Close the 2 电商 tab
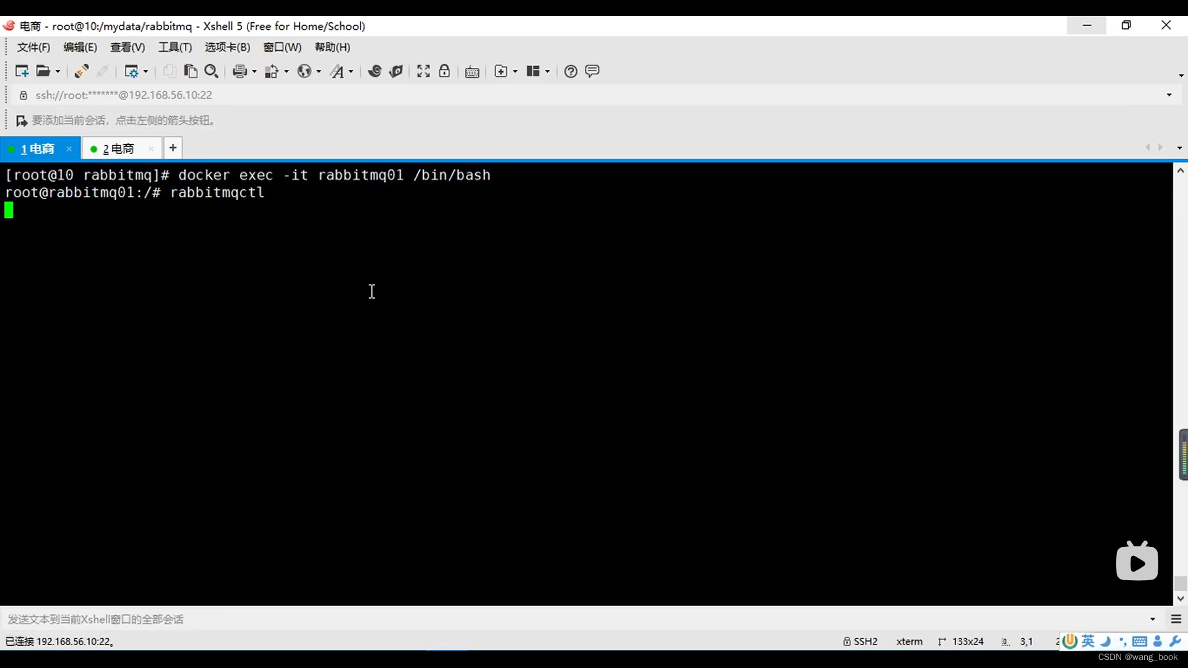Image resolution: width=1188 pixels, height=668 pixels. pyautogui.click(x=151, y=149)
